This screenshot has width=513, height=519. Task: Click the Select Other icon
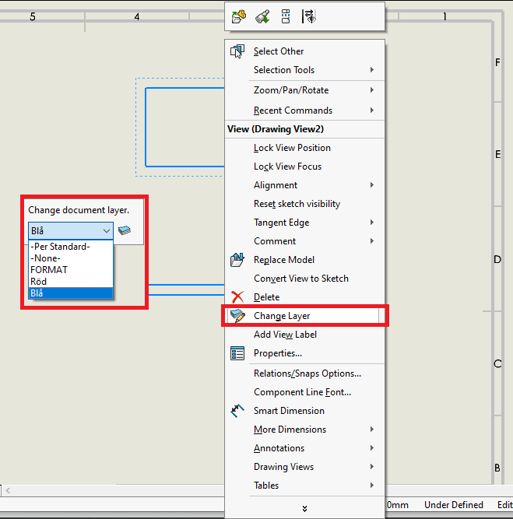[x=237, y=51]
